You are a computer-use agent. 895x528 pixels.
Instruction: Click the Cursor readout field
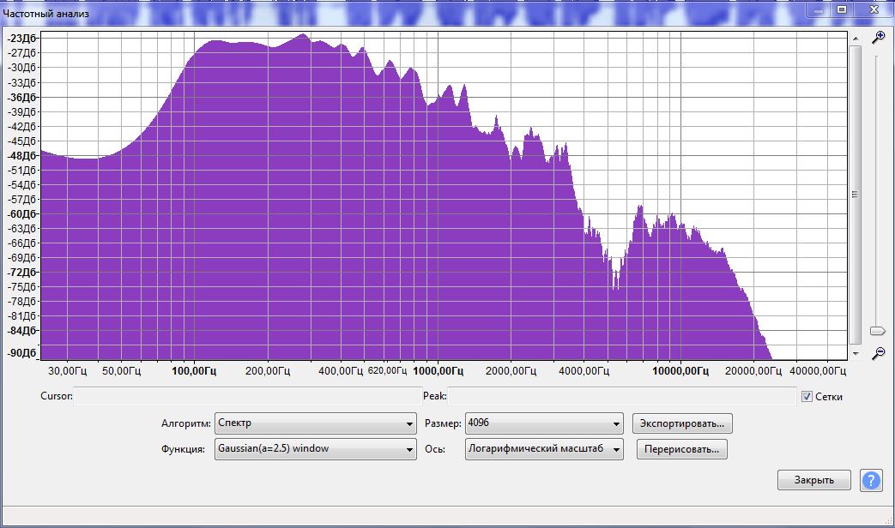click(x=248, y=396)
